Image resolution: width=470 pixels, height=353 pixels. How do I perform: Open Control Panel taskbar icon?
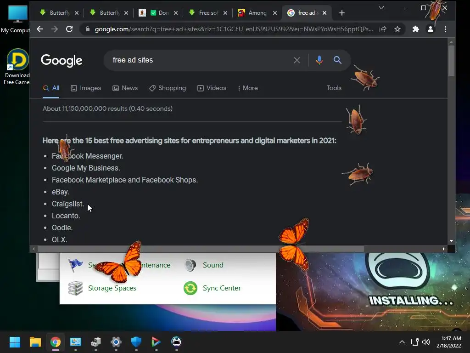pyautogui.click(x=76, y=342)
